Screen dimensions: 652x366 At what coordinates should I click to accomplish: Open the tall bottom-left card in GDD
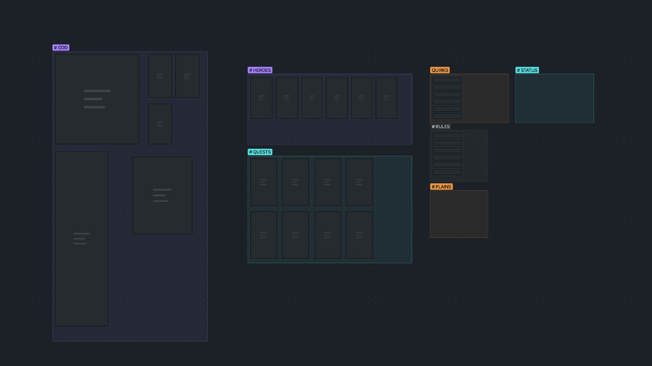pos(81,238)
